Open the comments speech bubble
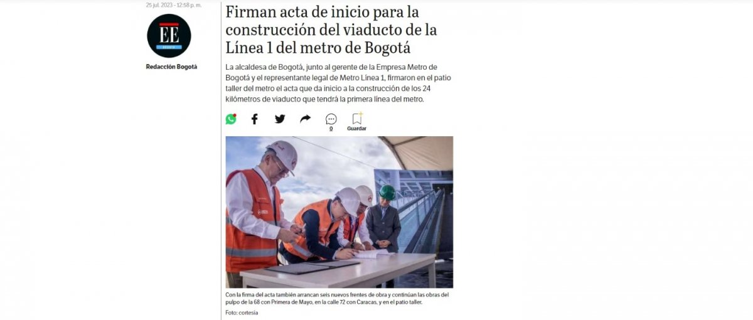Screen dimensions: 753x320 pyautogui.click(x=331, y=119)
